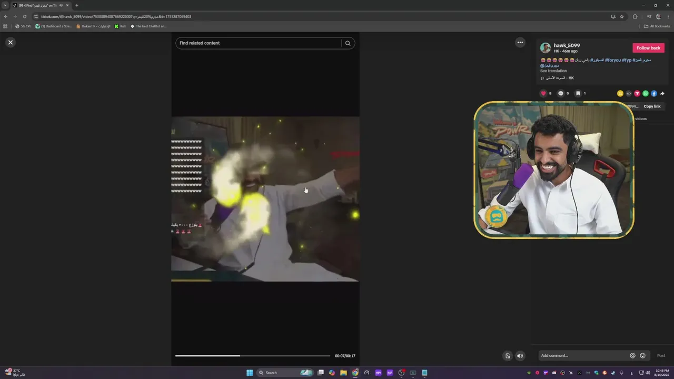Close the TikTok video viewer with X
The height and width of the screenshot is (379, 674).
click(11, 43)
